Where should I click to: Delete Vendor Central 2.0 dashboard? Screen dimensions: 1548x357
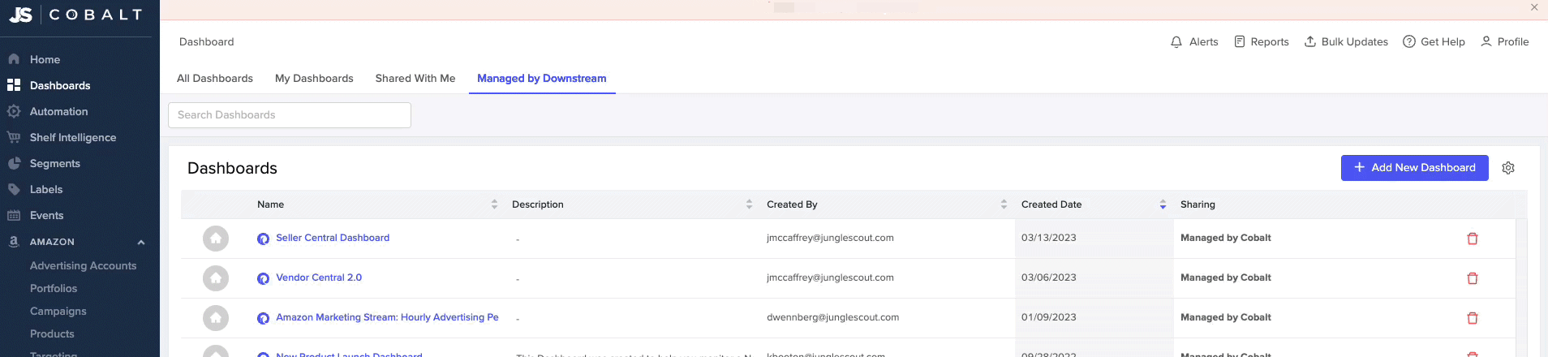1473,278
